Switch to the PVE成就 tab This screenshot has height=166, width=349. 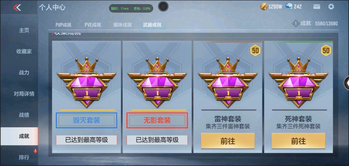click(93, 25)
